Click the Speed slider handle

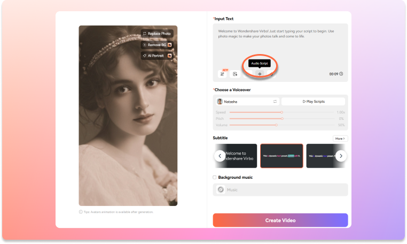coord(281,112)
